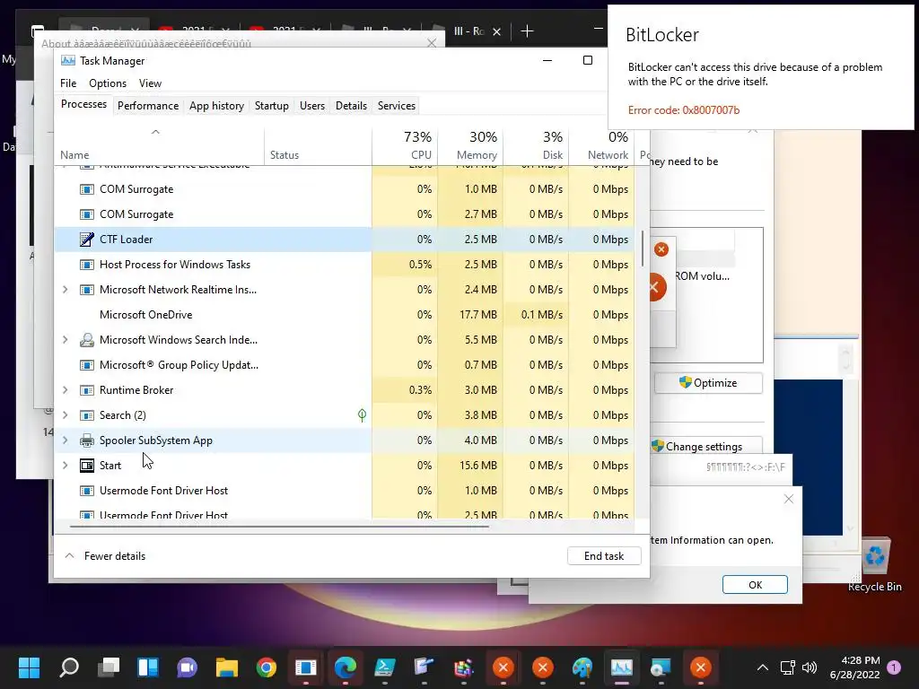This screenshot has height=689, width=919.
Task: Open the volume icon in system tray
Action: tap(810, 667)
